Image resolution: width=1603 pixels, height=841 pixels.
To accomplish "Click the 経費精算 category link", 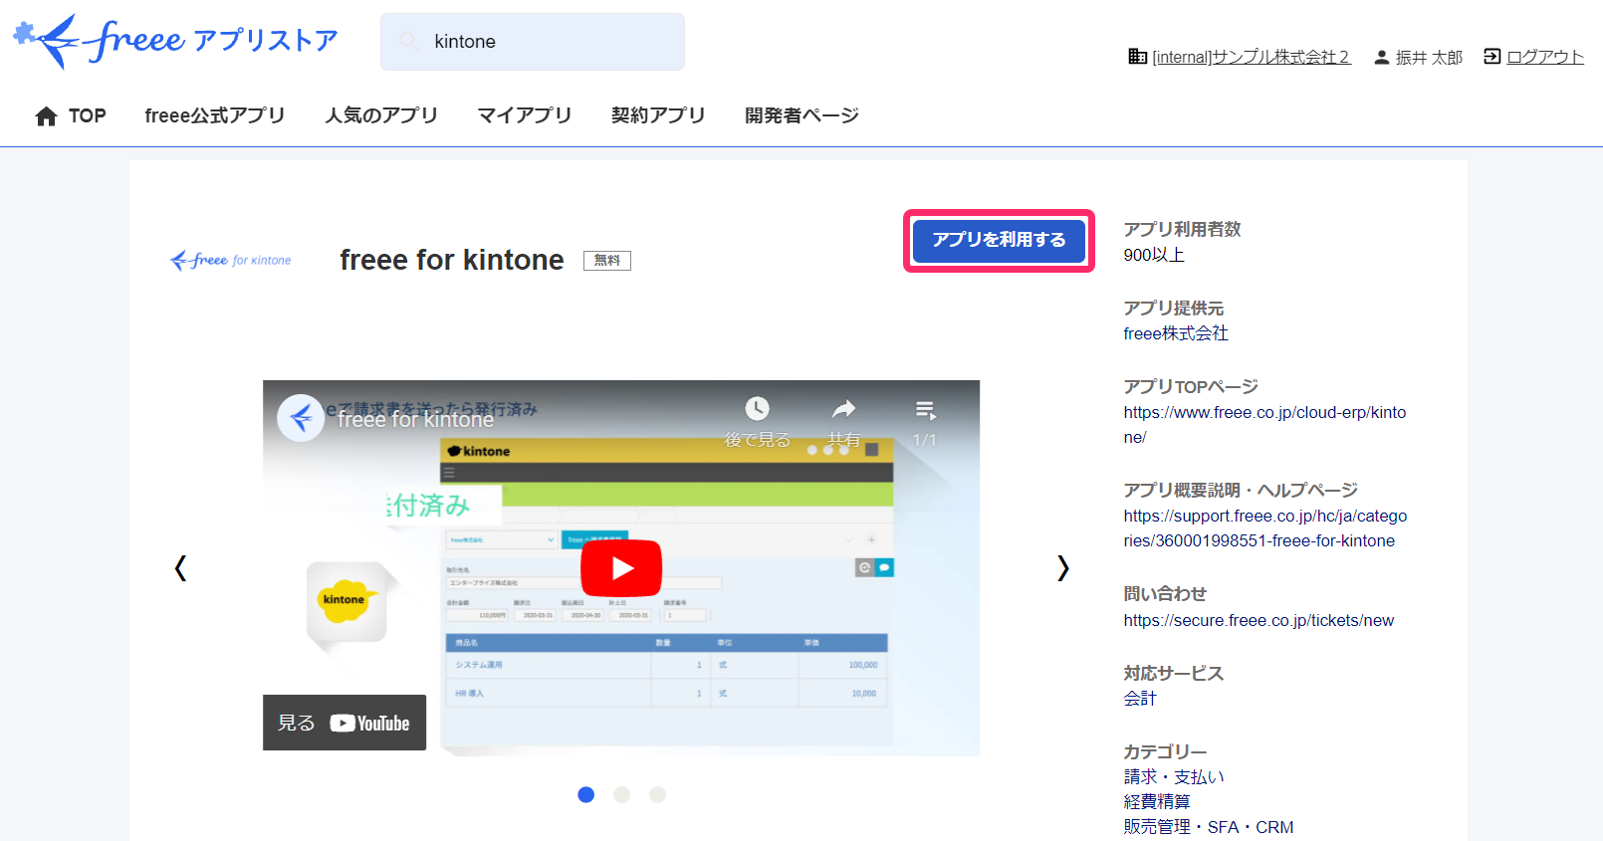I will click(x=1157, y=802).
